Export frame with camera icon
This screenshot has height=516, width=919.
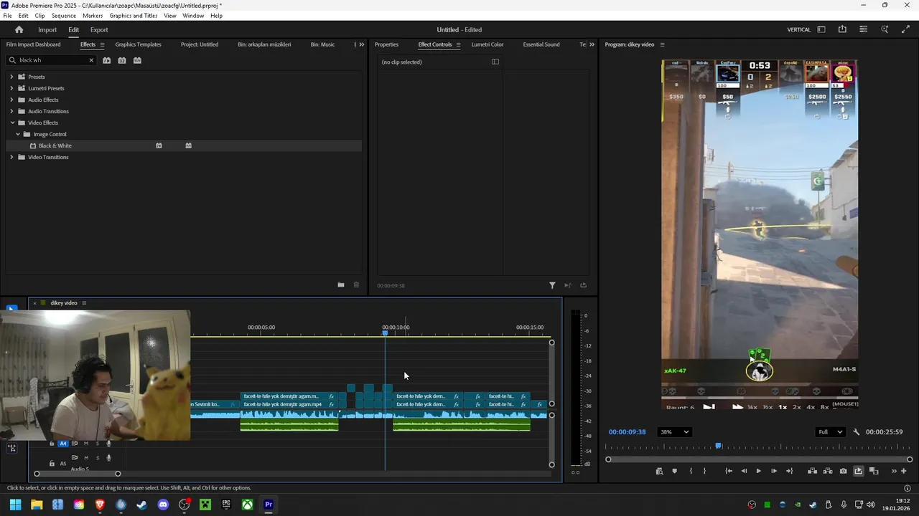843,471
